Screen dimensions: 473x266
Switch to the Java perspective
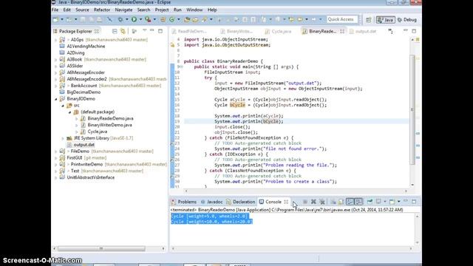(385, 20)
